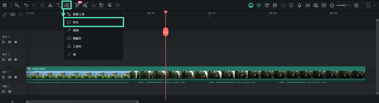Hide the 影片 3 track using eye icon
379x103 pixels.
point(16,42)
